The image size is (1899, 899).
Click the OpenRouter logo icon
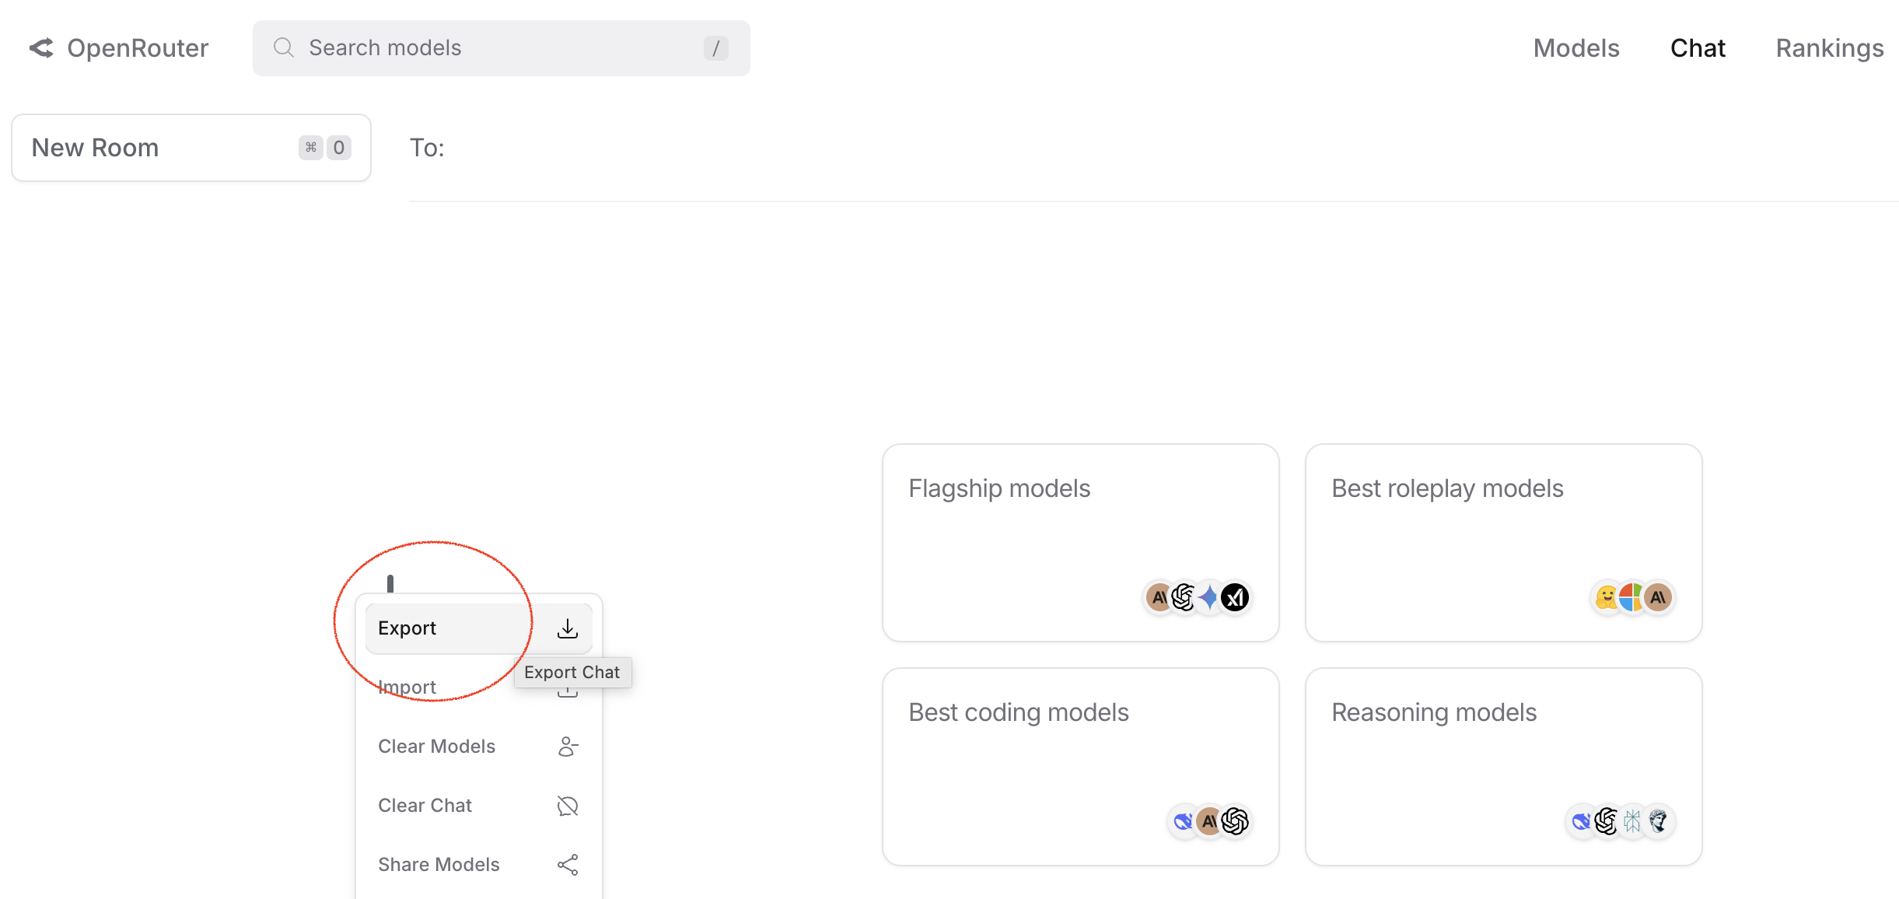[41, 48]
